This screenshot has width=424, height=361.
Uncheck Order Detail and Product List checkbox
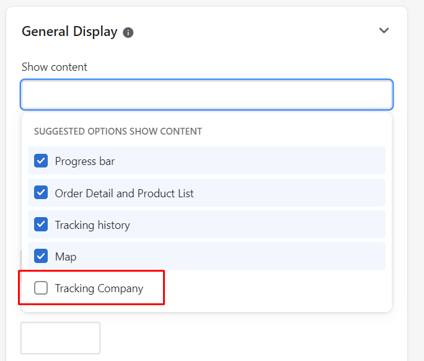41,193
